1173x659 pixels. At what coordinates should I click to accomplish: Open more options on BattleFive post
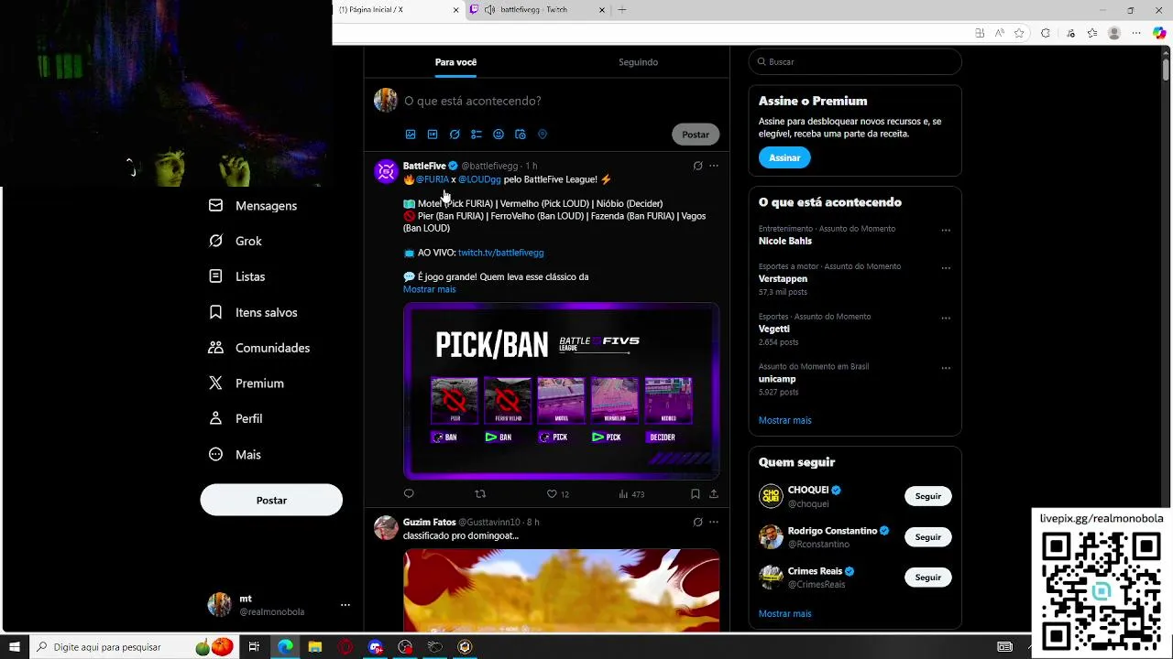pos(714,166)
